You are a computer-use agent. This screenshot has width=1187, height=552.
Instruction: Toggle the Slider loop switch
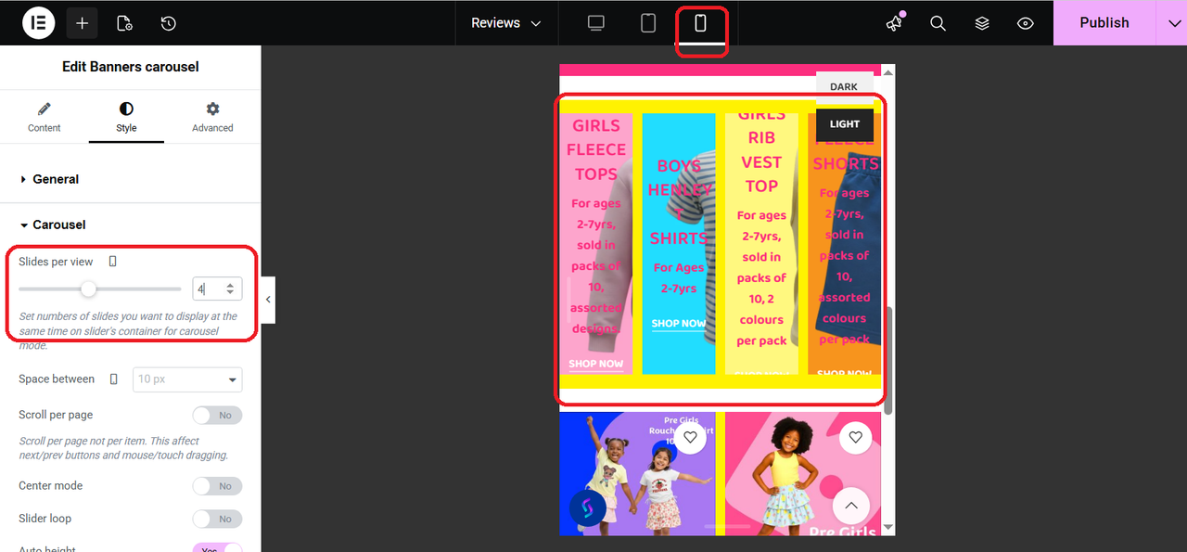pos(217,519)
